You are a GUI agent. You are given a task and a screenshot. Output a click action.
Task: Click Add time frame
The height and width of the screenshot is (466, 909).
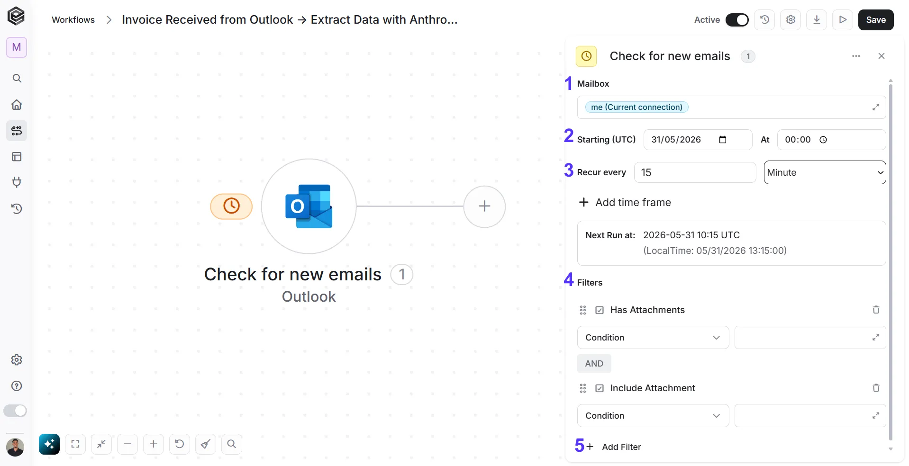click(625, 202)
